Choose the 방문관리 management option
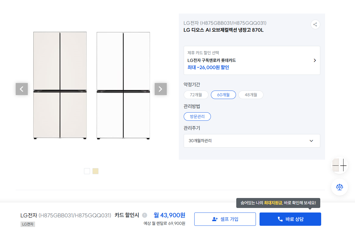Viewport: 355px width, 230px height. coord(197,117)
